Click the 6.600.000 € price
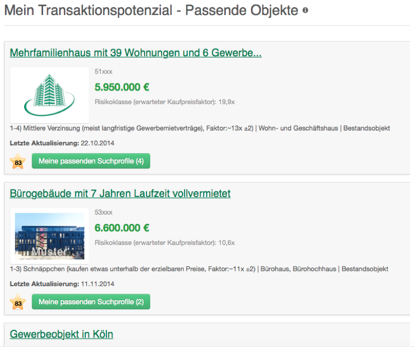This screenshot has height=347, width=414. (x=122, y=228)
